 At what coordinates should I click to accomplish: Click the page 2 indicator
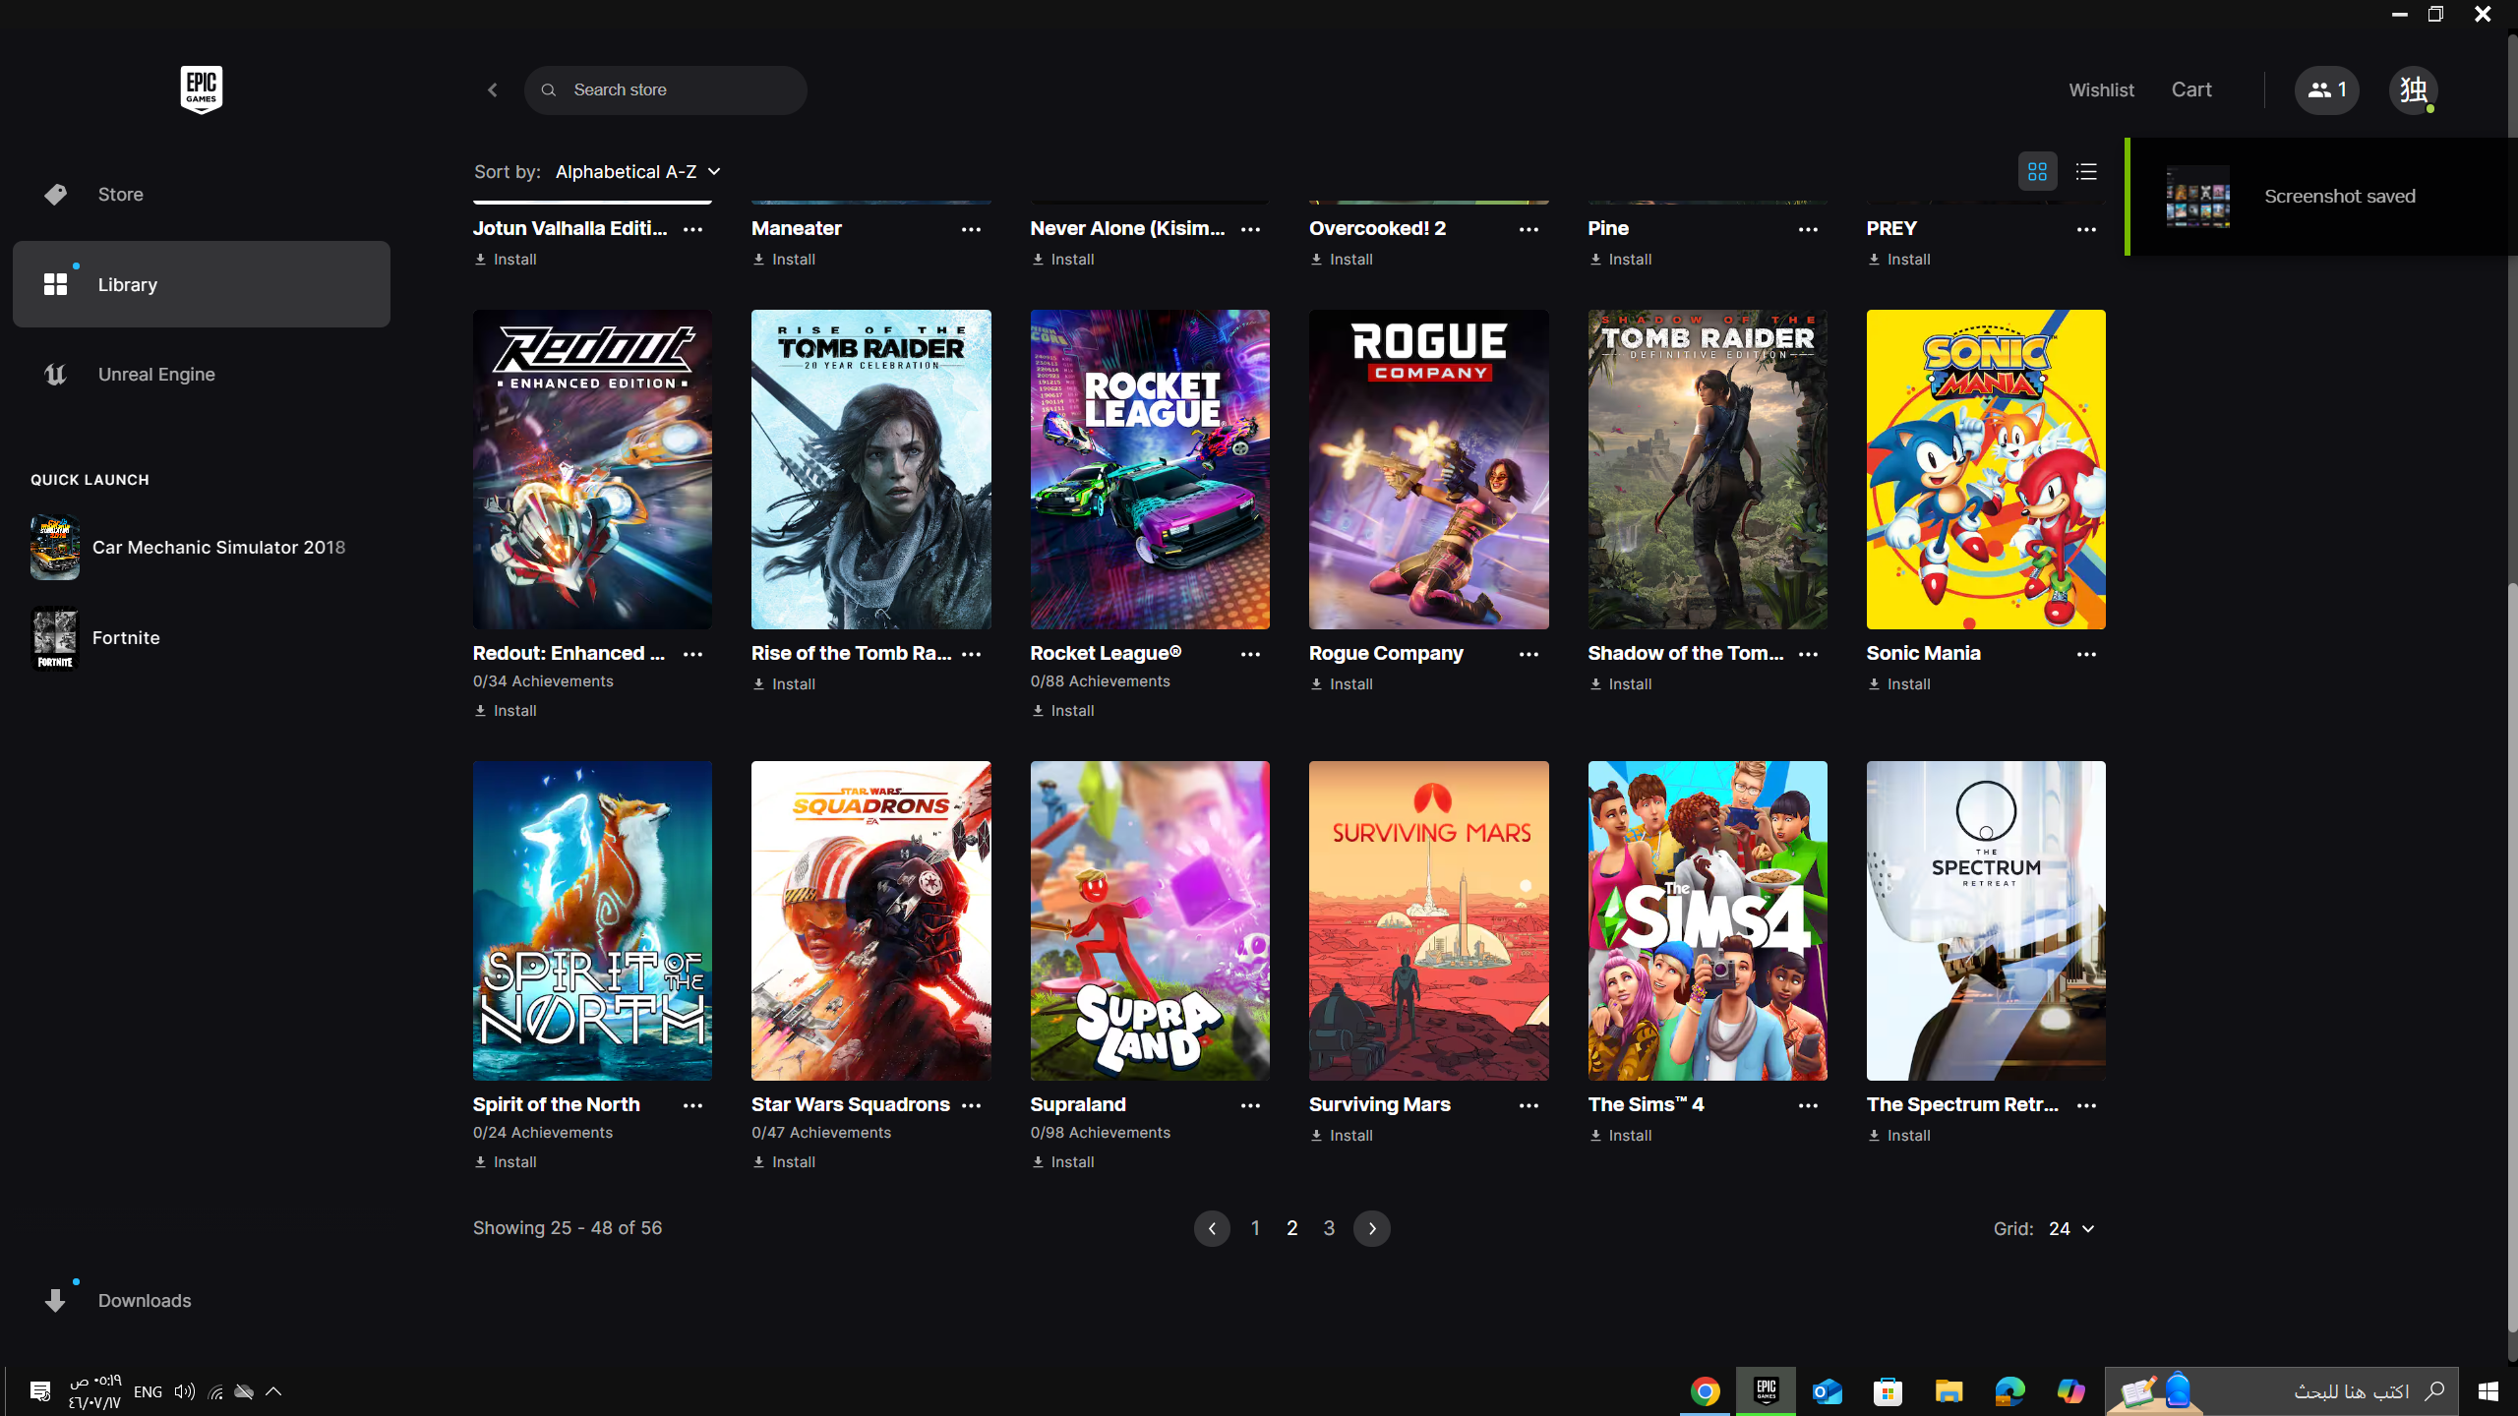point(1292,1228)
